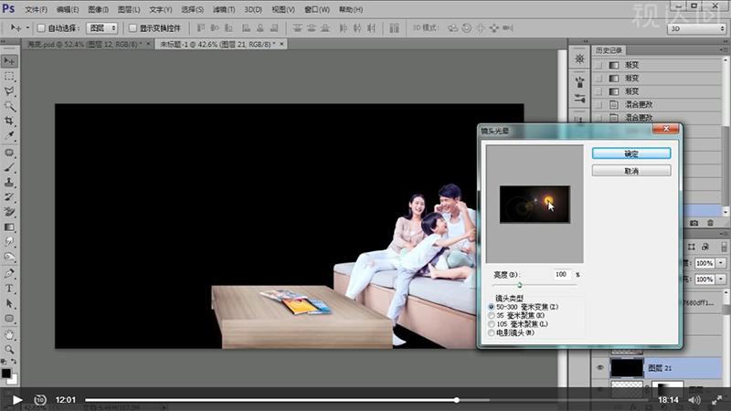Select the Move tool in the toolbox
The image size is (731, 411).
[9, 61]
